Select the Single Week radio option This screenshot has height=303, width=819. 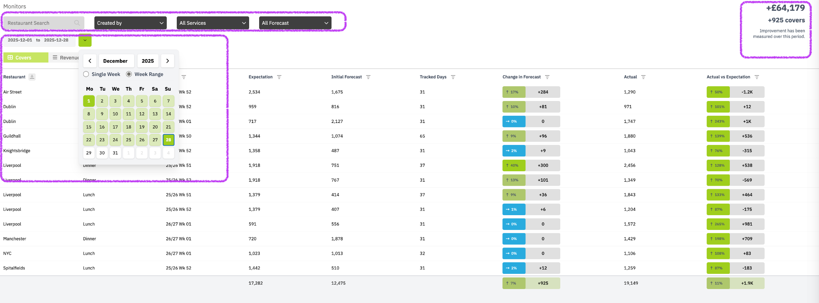pyautogui.click(x=86, y=74)
